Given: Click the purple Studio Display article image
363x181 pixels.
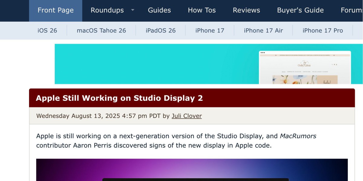Looking at the screenshot, I should 192,170.
